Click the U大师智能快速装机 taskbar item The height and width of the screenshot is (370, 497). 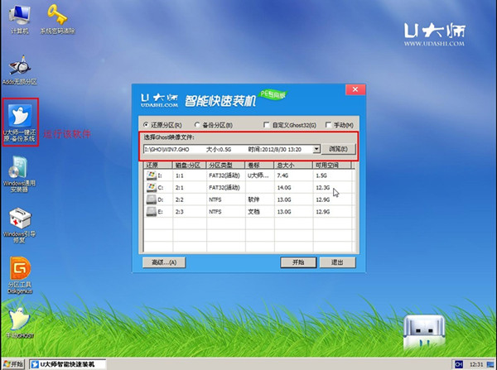point(68,364)
